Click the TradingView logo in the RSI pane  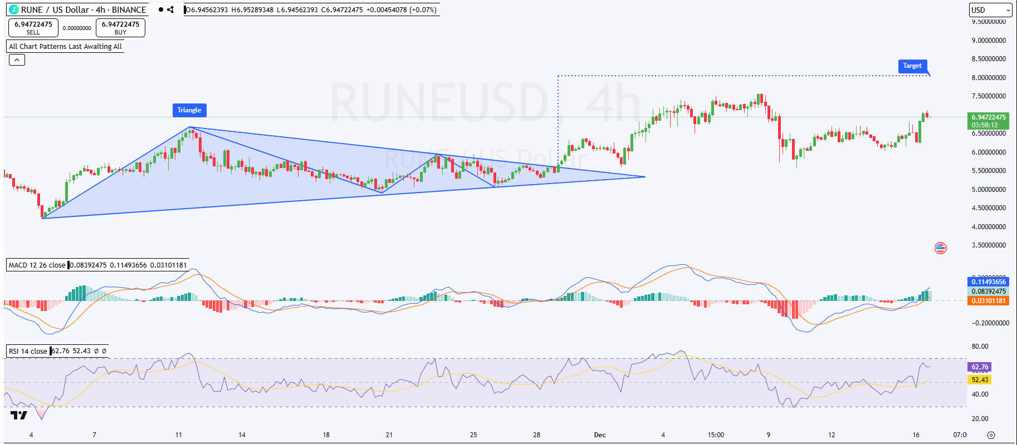click(x=18, y=415)
